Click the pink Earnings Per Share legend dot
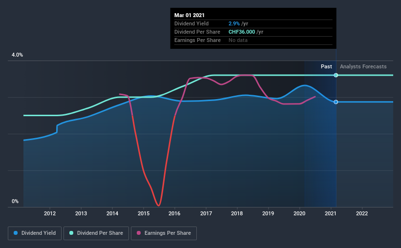This screenshot has width=401, height=248. tap(139, 233)
